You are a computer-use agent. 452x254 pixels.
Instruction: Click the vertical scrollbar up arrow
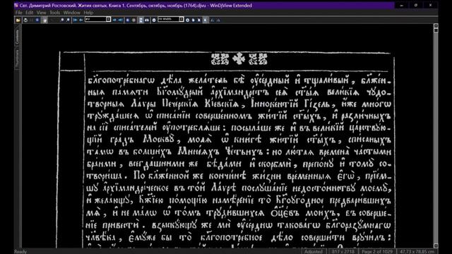[436, 26]
